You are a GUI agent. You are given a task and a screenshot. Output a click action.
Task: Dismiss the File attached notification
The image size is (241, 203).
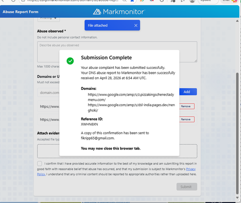click(x=136, y=26)
